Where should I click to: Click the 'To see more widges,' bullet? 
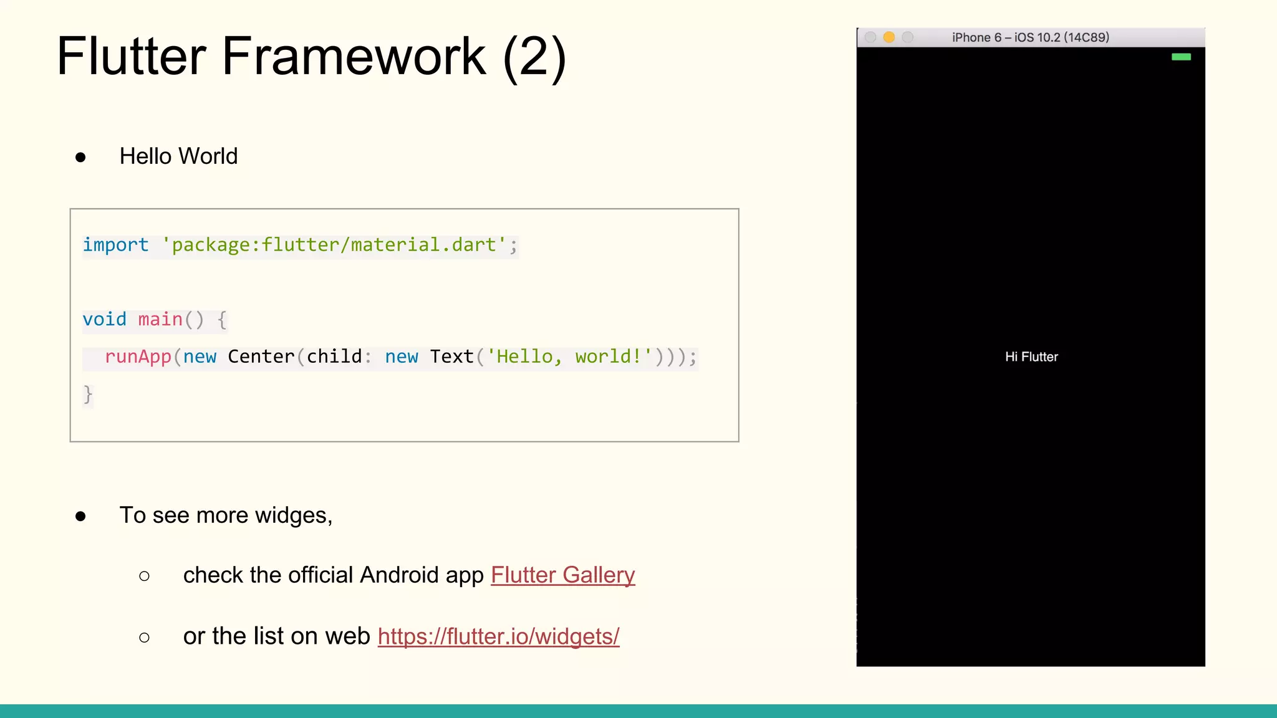click(226, 515)
